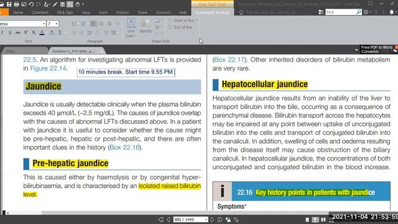Image resolution: width=398 pixels, height=224 pixels.
Task: Toggle left-align paragraph button
Action: pyautogui.click(x=93, y=24)
